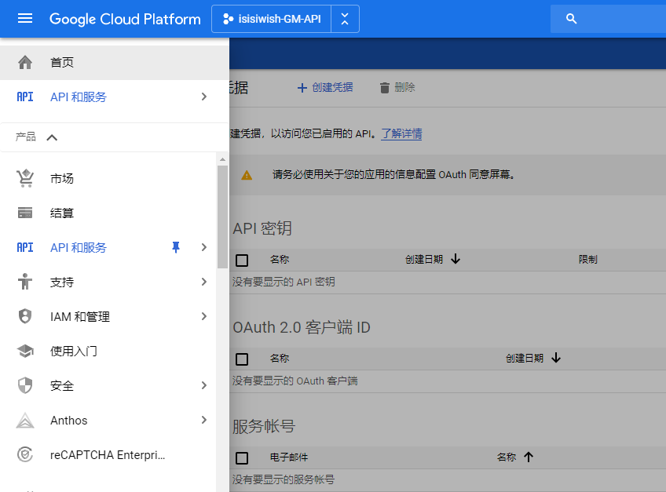
Task: Open the navigation hamburger menu
Action: [26, 19]
